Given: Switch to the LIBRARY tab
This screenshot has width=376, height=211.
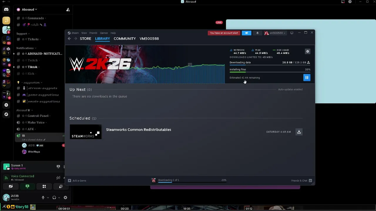Looking at the screenshot, I should (103, 39).
